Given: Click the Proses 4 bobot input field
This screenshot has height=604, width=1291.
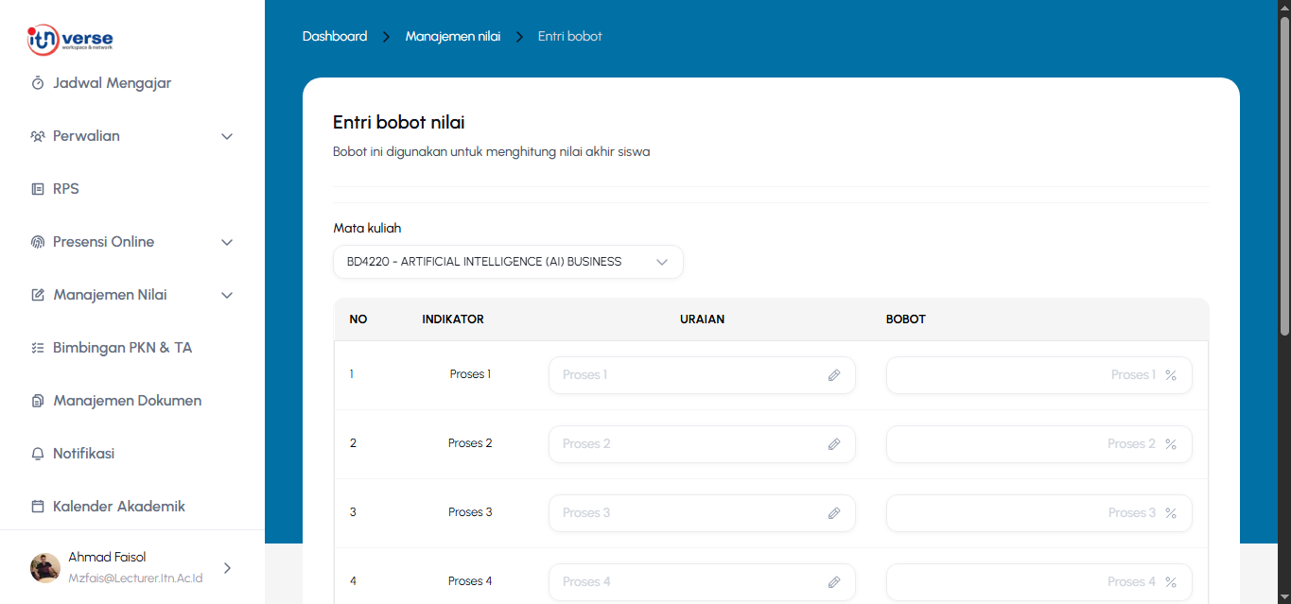Looking at the screenshot, I should [1039, 582].
